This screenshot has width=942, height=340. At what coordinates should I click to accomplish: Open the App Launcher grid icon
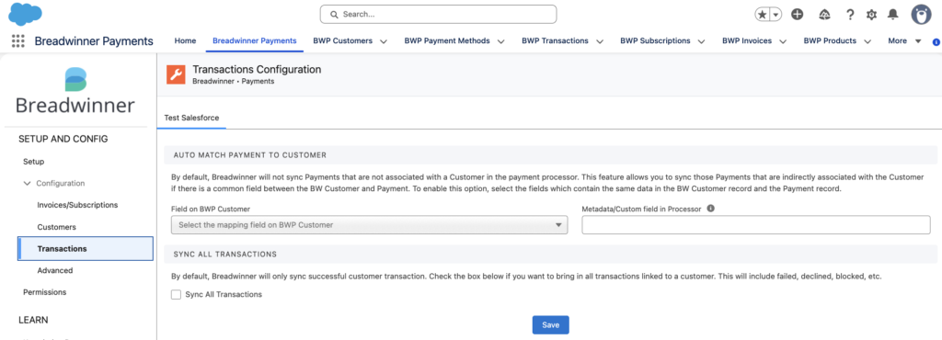click(x=18, y=40)
